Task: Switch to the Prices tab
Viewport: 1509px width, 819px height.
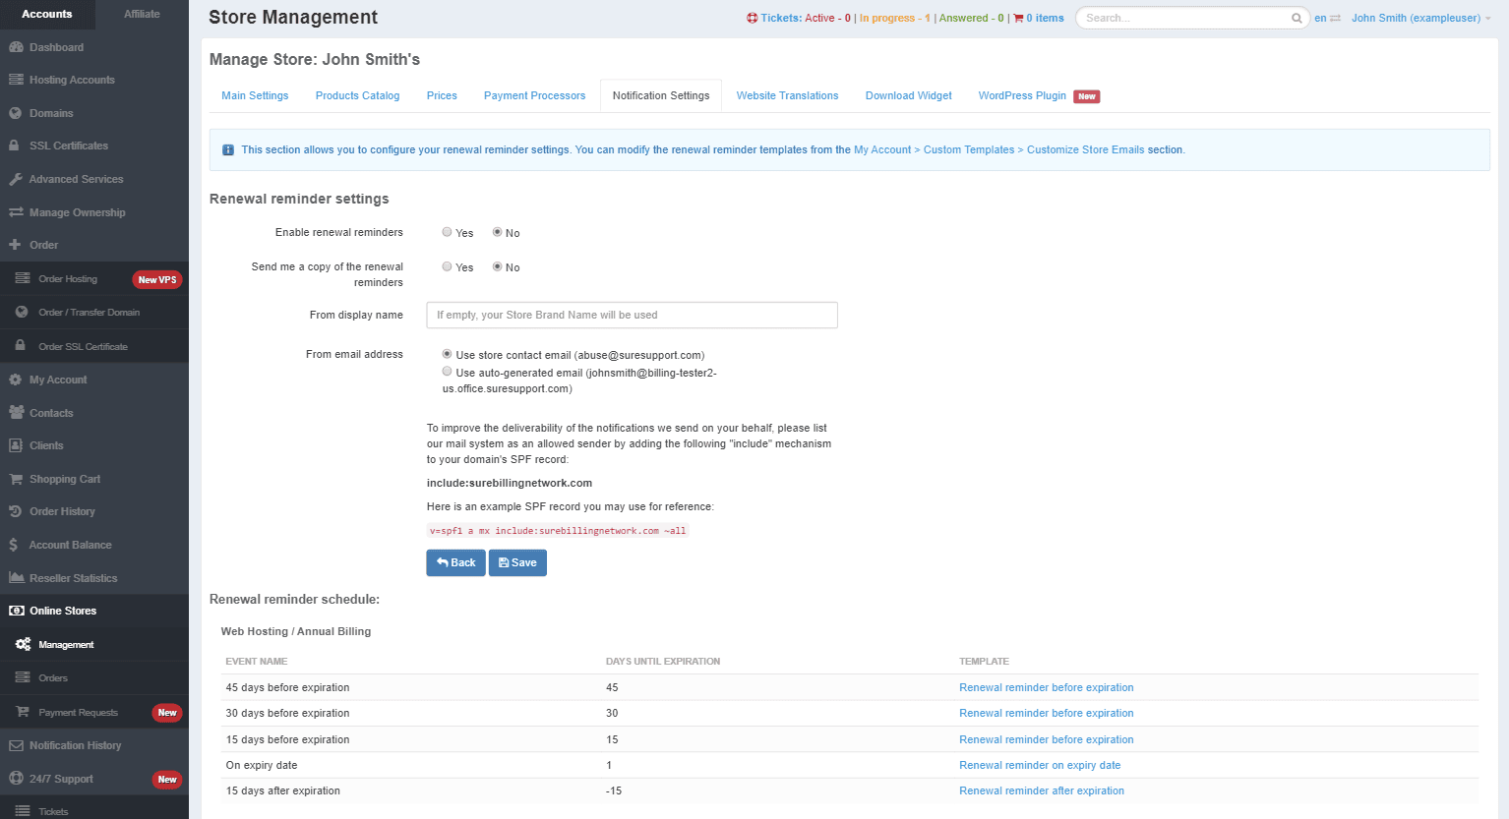Action: 442,95
